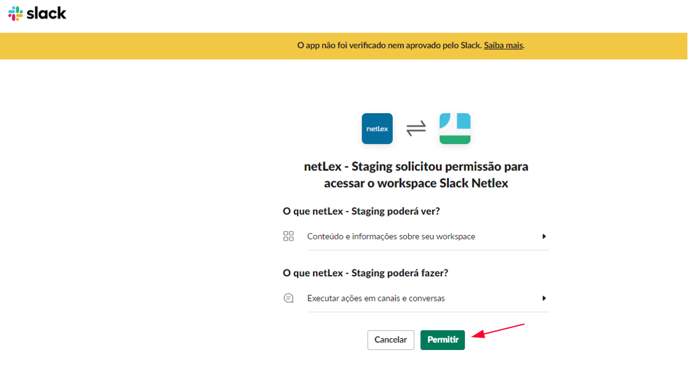This screenshot has height=382, width=688.
Task: Click the grid icon beside workspace content
Action: [288, 236]
